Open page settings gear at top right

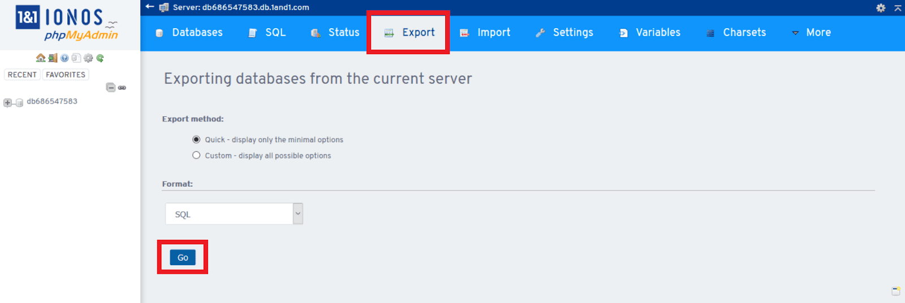[881, 8]
